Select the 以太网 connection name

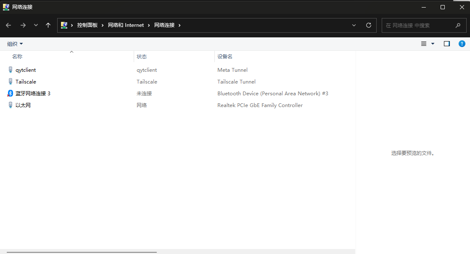coord(23,105)
